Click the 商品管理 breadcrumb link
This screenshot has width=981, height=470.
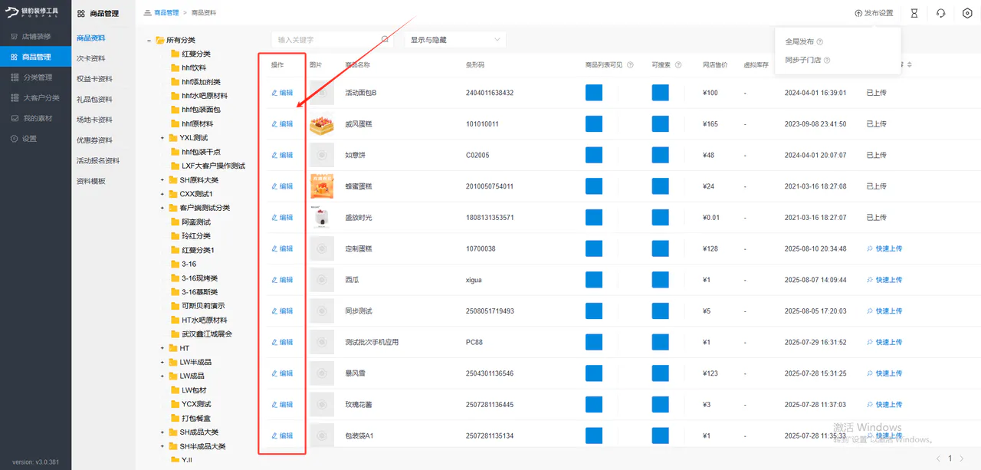click(166, 13)
